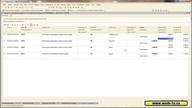Switch to Регламентные операции window tab
This screenshot has width=192, height=108.
click(x=69, y=103)
